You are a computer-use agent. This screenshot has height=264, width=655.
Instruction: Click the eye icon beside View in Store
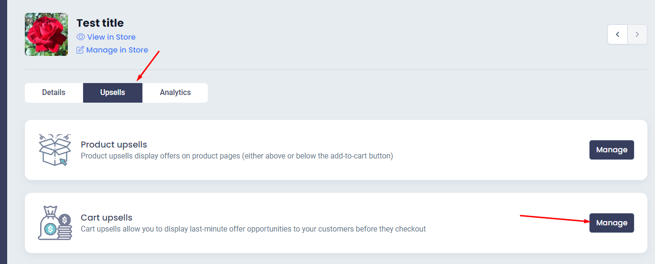(80, 37)
